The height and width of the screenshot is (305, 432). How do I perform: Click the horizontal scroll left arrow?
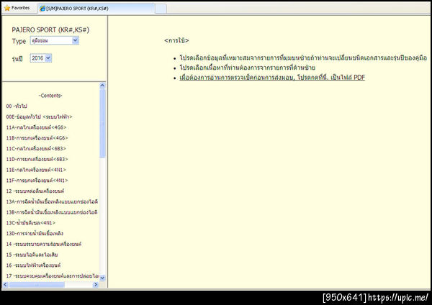pyautogui.click(x=5, y=285)
